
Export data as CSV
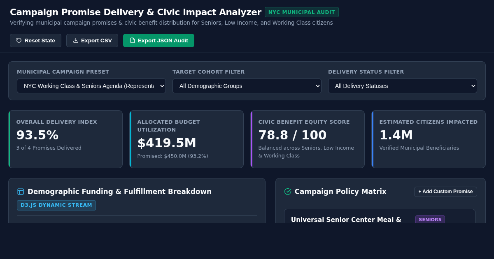click(x=92, y=40)
